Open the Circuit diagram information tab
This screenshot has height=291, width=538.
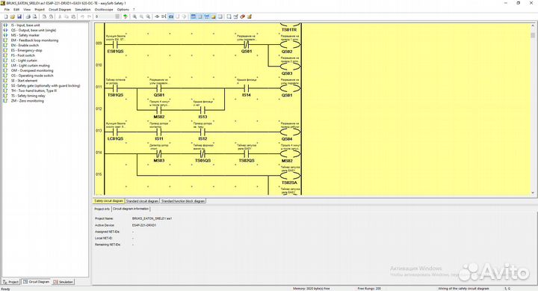pos(131,209)
